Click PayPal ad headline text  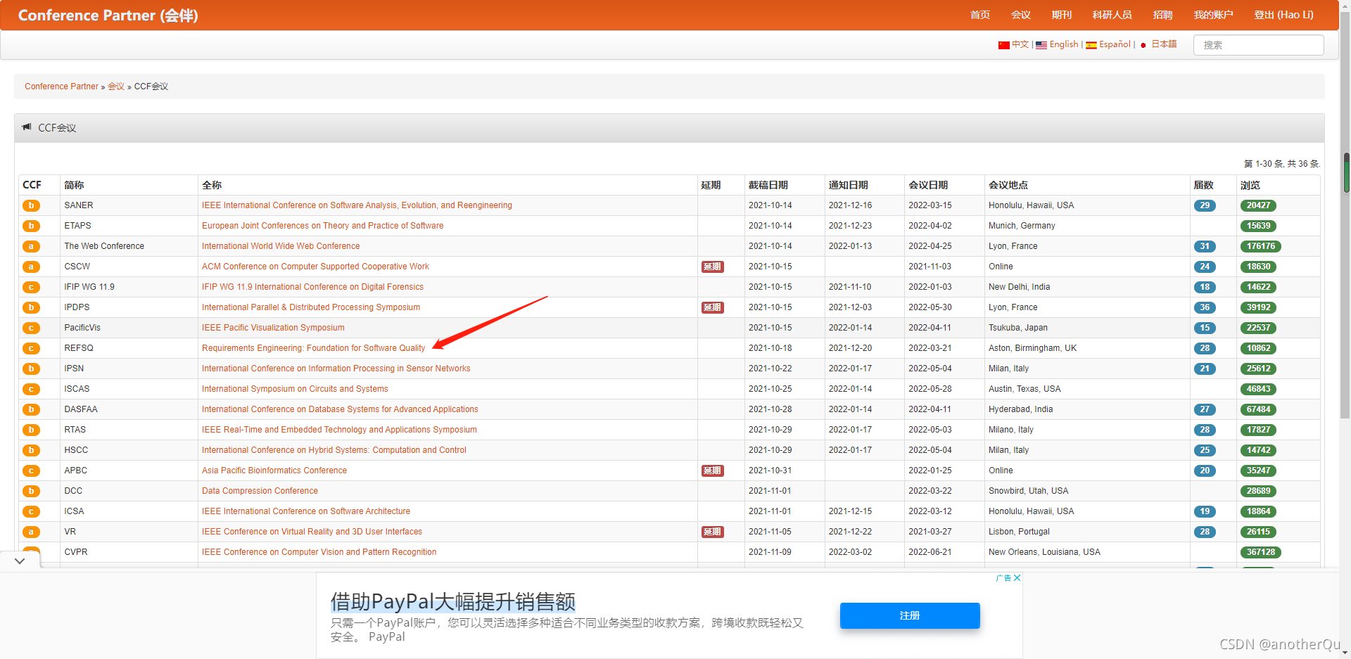pyautogui.click(x=453, y=602)
